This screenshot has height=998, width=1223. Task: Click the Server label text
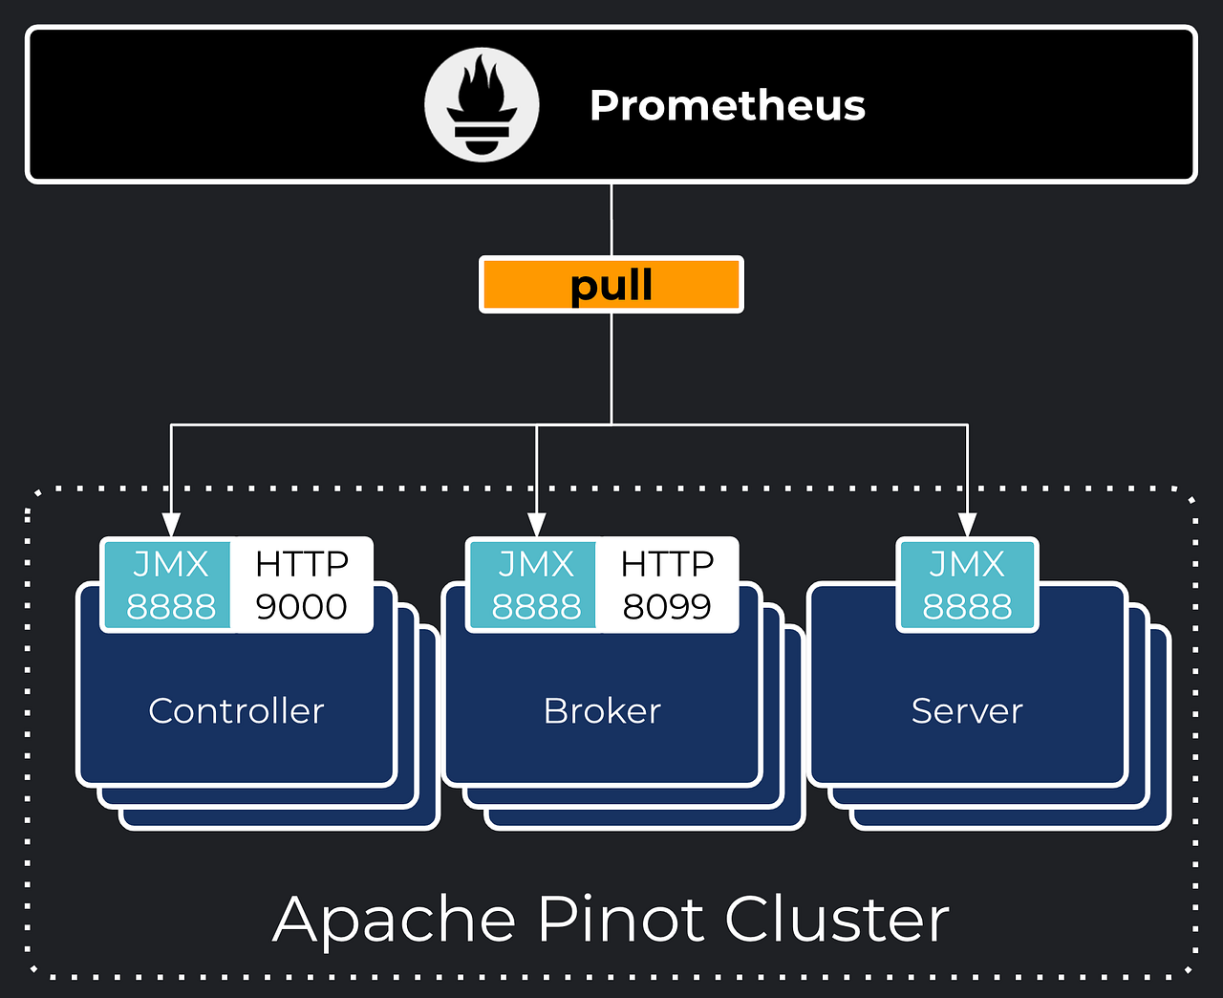967,711
